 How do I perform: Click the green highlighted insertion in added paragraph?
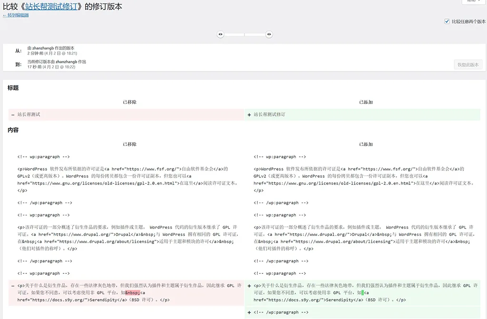[x=362, y=293]
